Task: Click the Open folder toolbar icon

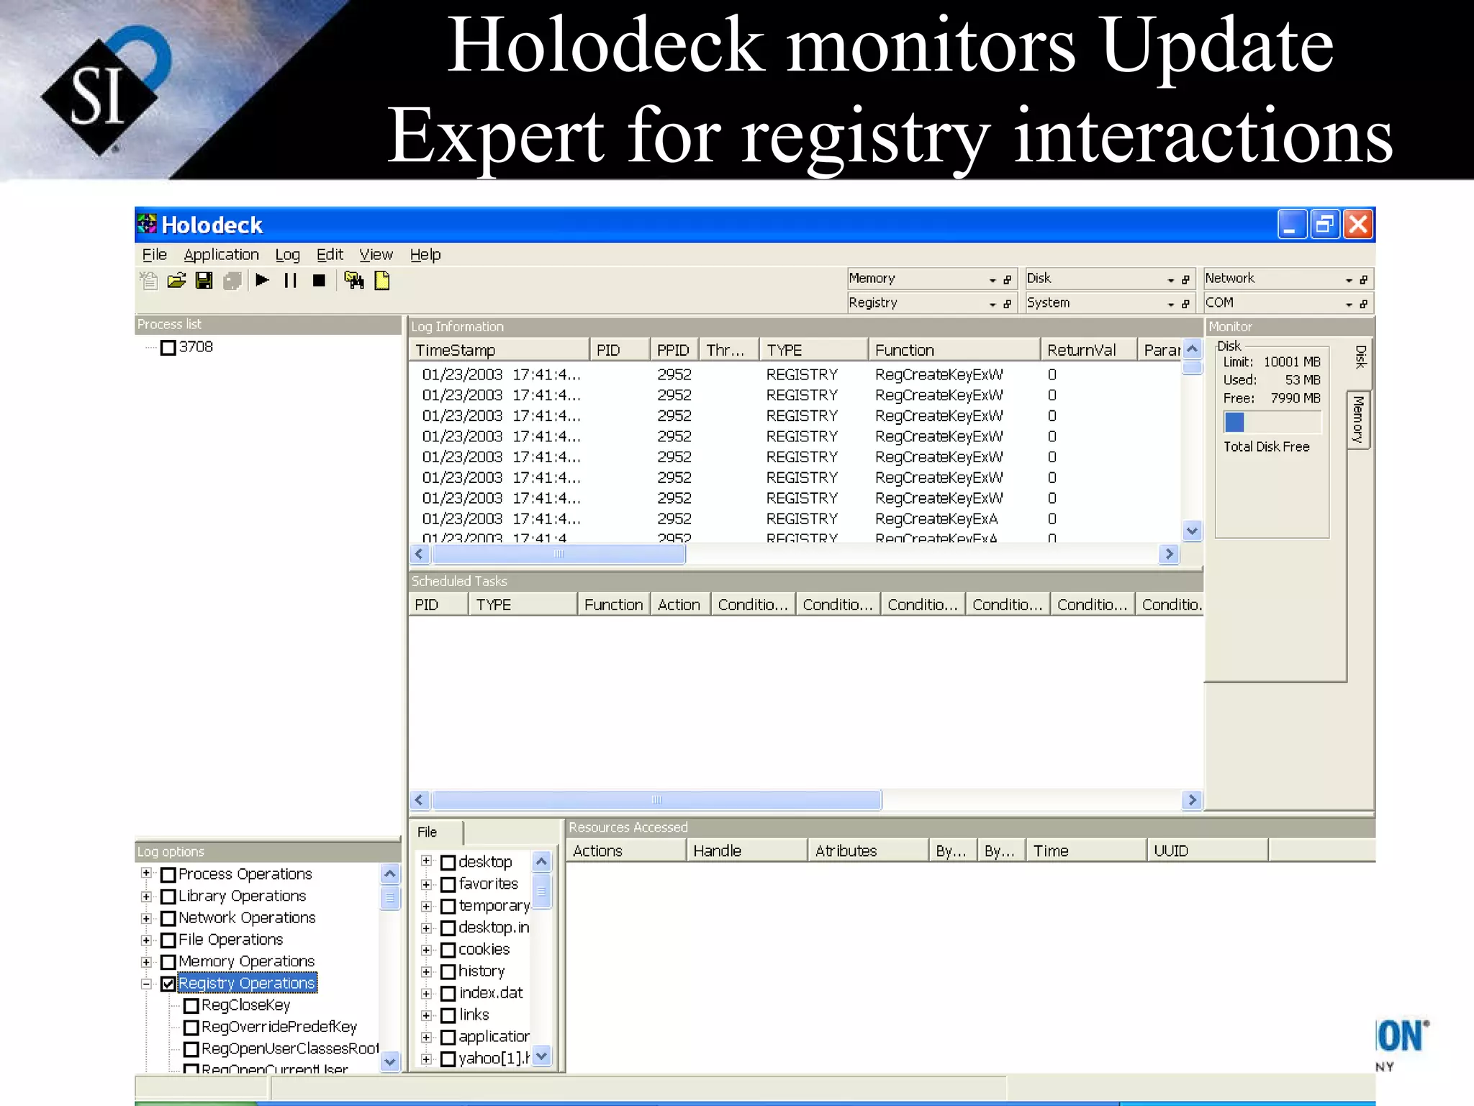Action: point(176,281)
